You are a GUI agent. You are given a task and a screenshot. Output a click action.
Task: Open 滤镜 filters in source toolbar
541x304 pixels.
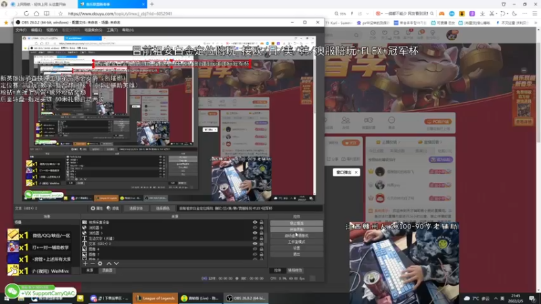(x=113, y=208)
